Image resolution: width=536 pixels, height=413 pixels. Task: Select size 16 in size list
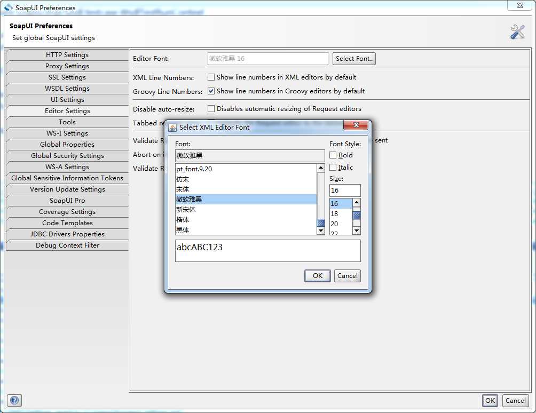(x=341, y=204)
